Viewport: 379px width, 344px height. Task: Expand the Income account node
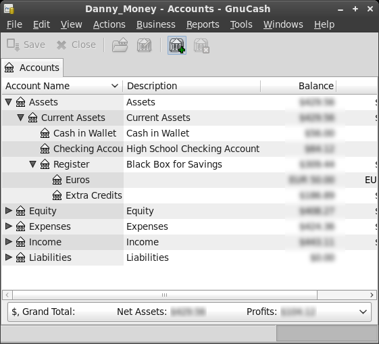(9, 241)
